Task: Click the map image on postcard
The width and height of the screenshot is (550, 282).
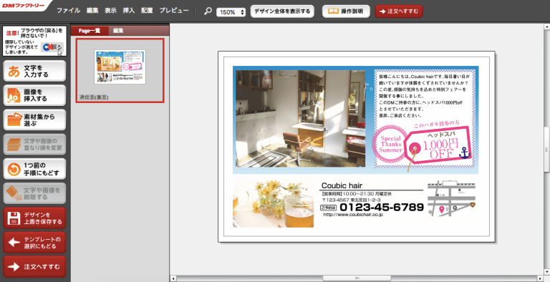Action: point(451,198)
